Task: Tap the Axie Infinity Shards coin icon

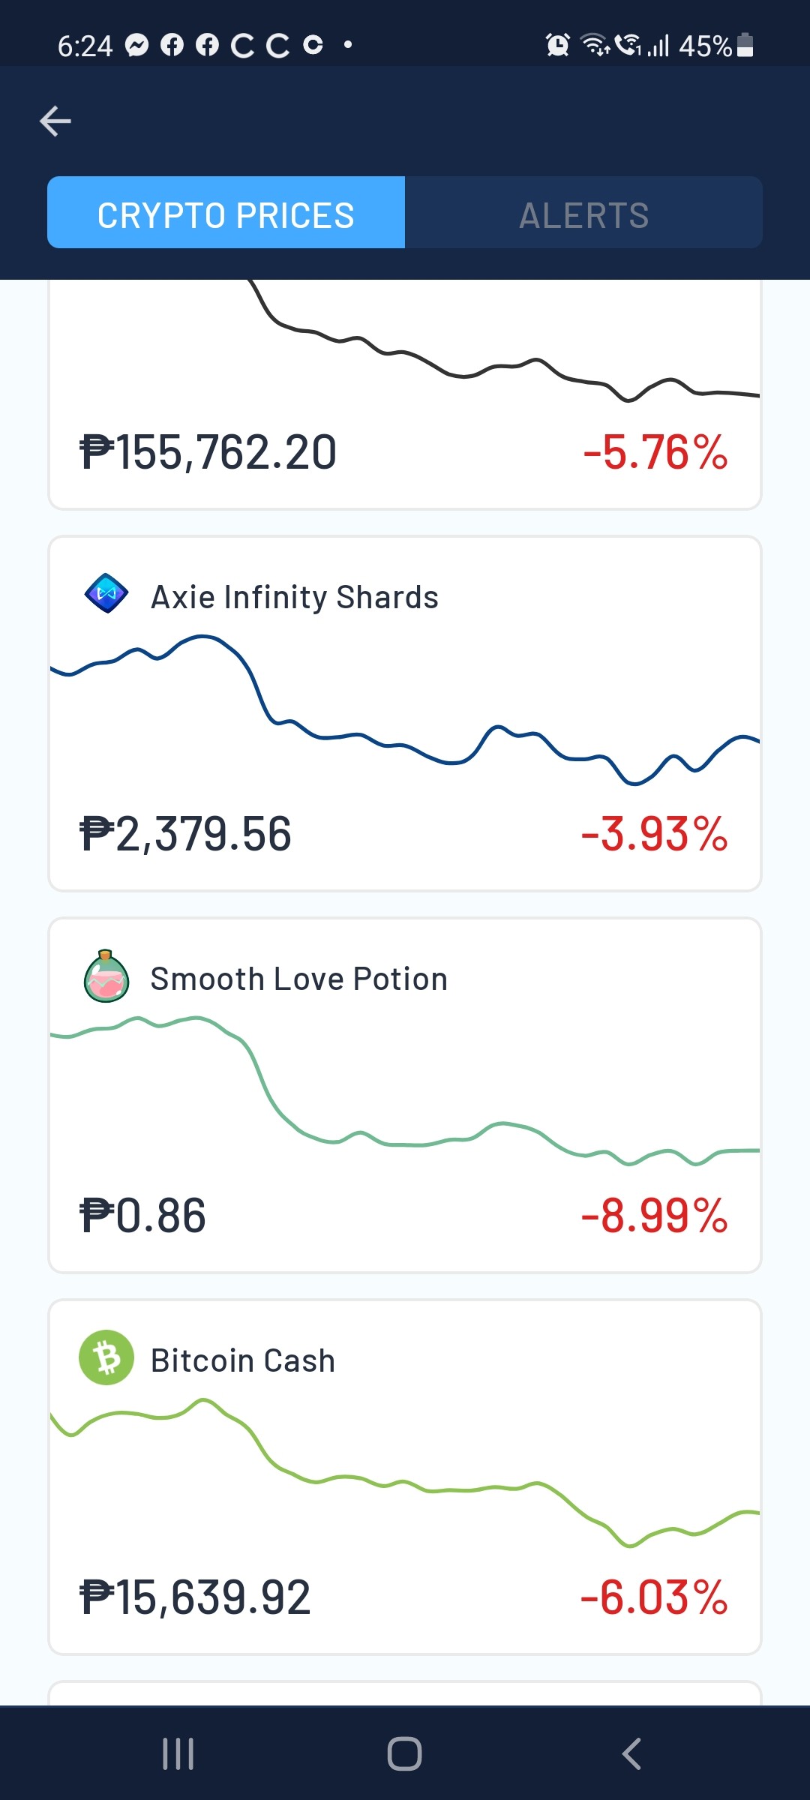Action: point(106,593)
